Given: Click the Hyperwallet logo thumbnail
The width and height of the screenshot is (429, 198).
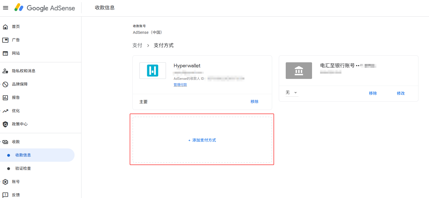Looking at the screenshot, I should point(153,71).
